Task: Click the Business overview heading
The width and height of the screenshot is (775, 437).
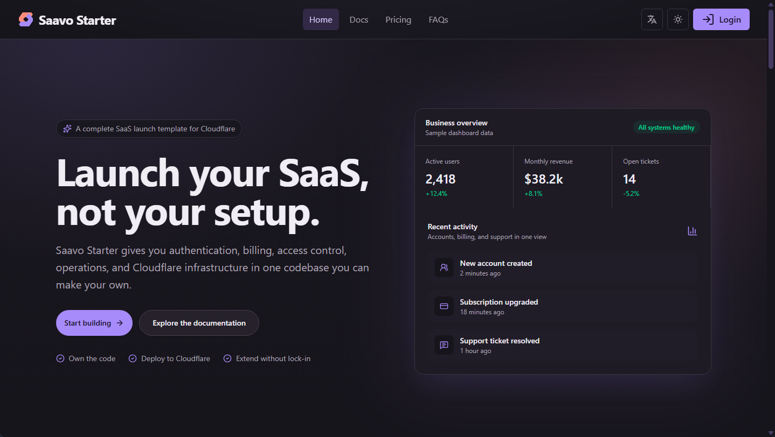Action: click(x=456, y=123)
